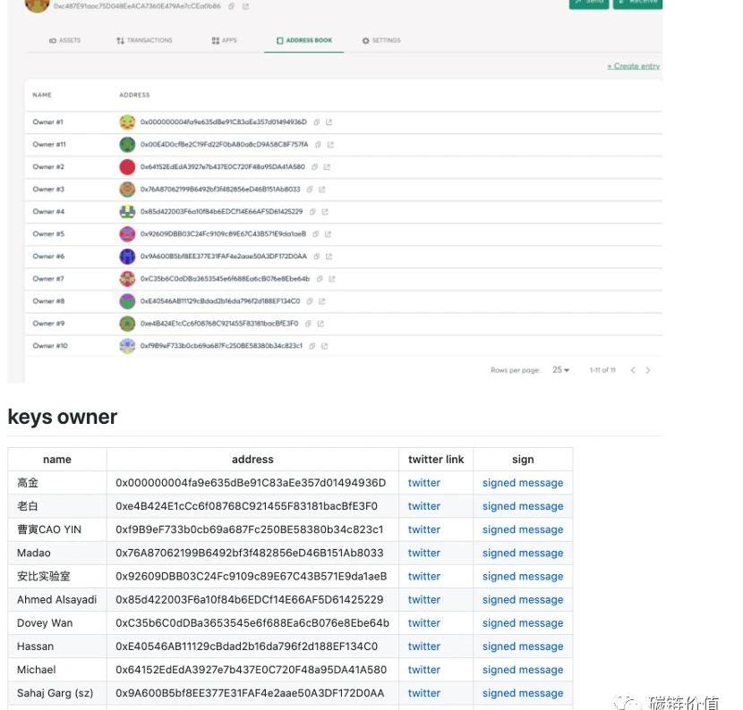Copy Owner #4 address to clipboard
Viewport: 743px width, 710px height.
pyautogui.click(x=312, y=212)
